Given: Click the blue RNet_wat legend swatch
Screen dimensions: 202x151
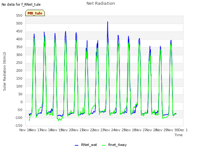Looking at the screenshot, I should pyautogui.click(x=76, y=145).
